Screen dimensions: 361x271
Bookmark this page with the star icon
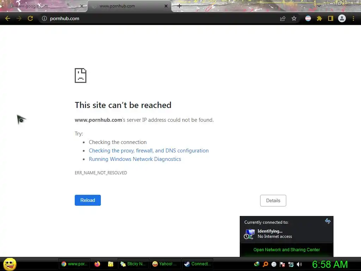pos(294,18)
